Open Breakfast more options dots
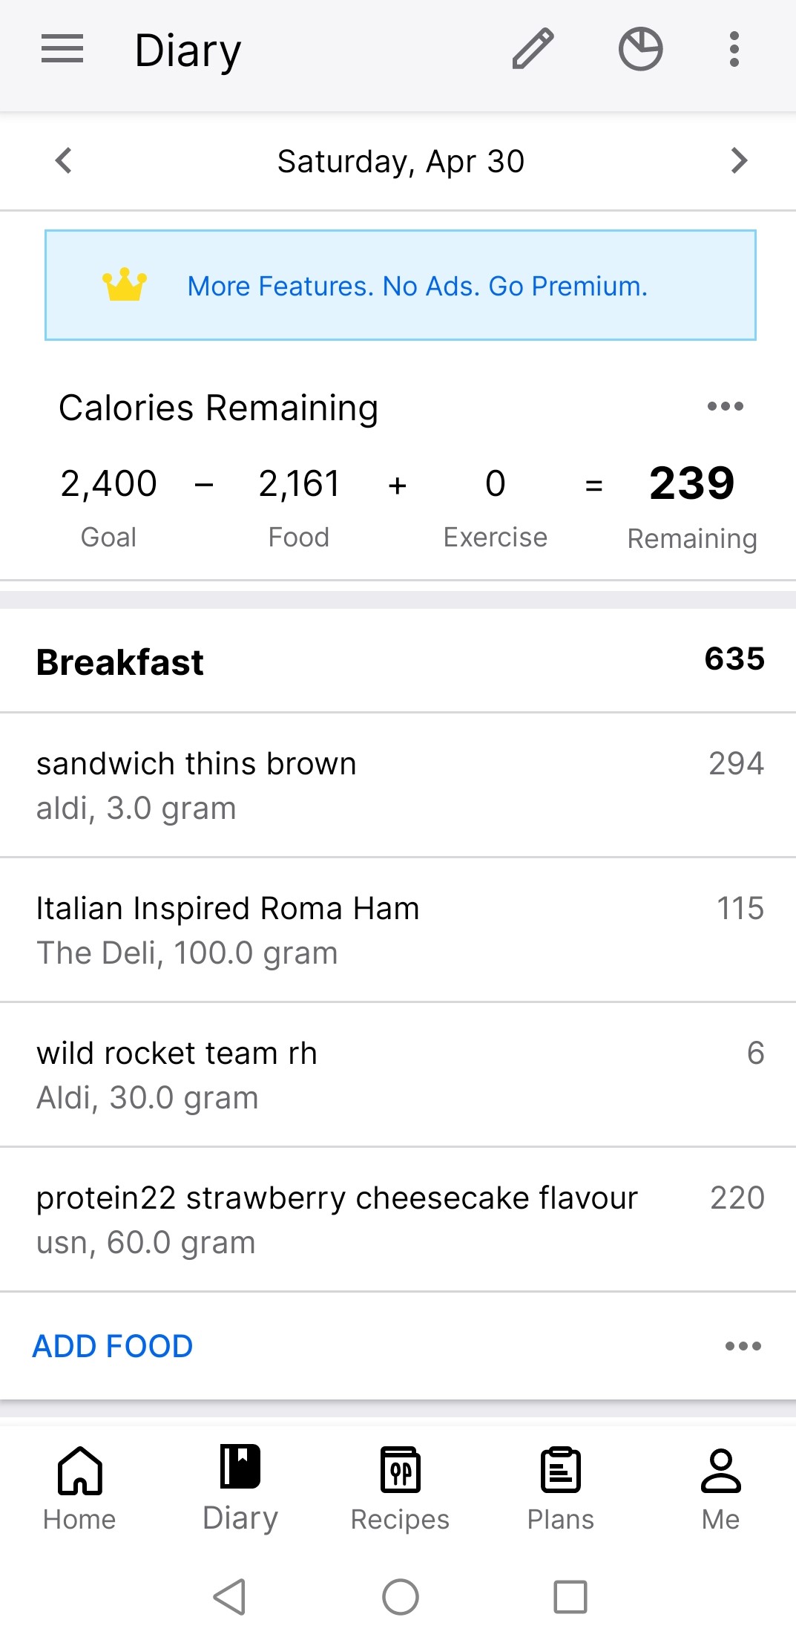 743,1346
